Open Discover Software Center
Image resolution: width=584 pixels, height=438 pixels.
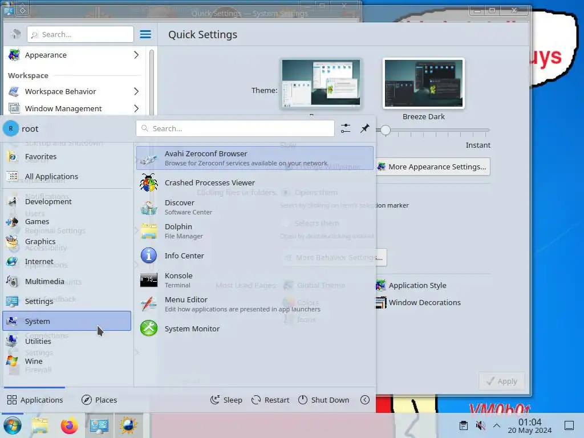[x=255, y=207]
